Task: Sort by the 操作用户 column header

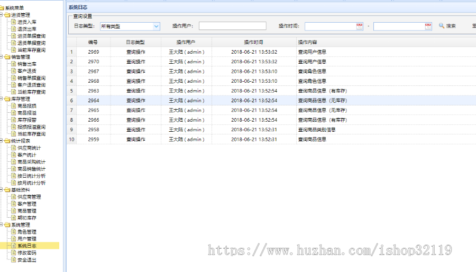Action: point(186,42)
